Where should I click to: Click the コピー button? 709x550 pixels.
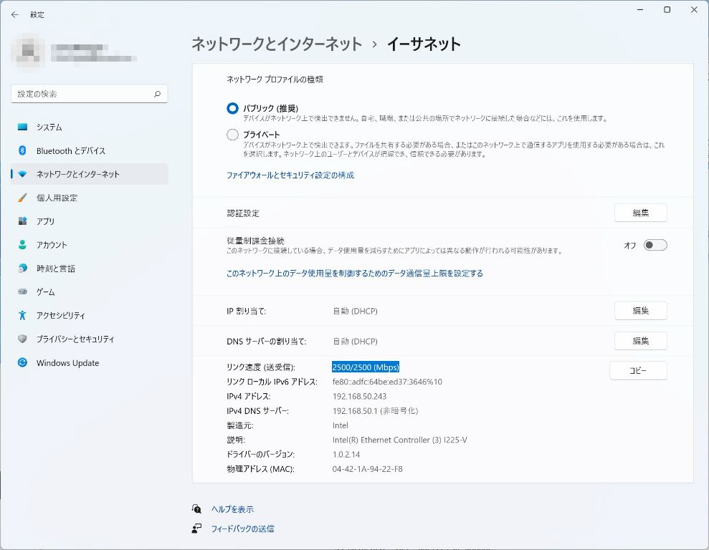(x=638, y=371)
